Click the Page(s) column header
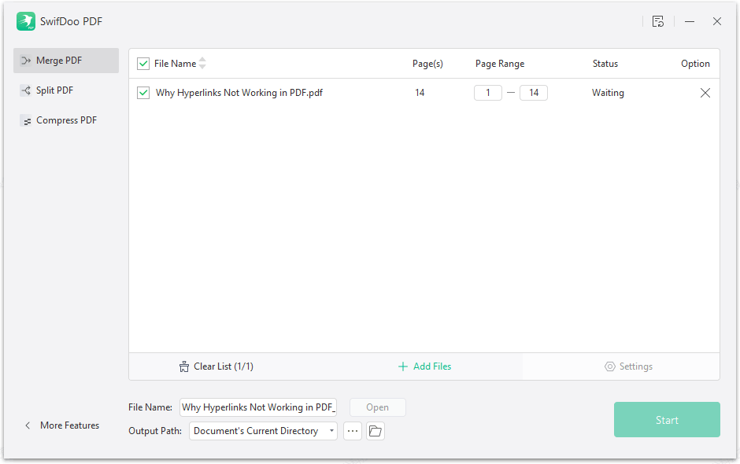Image resolution: width=740 pixels, height=464 pixels. pyautogui.click(x=427, y=64)
